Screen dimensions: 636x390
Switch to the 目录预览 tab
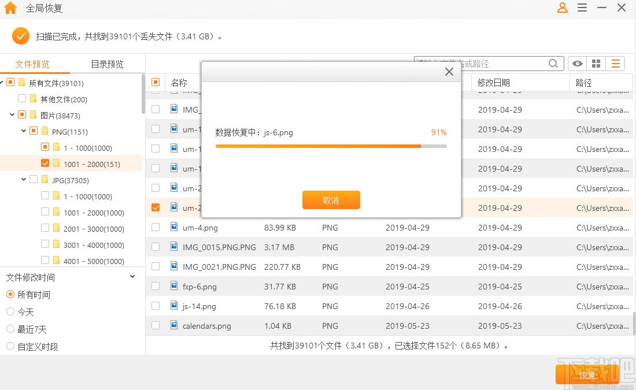click(107, 64)
